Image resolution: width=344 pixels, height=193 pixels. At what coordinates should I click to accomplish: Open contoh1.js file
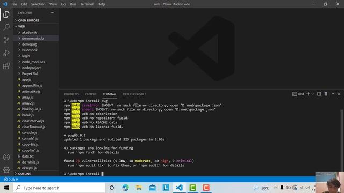click(36, 138)
